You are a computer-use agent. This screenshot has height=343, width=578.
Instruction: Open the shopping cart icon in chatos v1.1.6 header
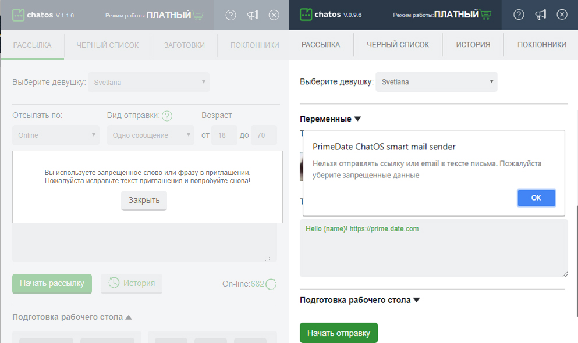198,15
